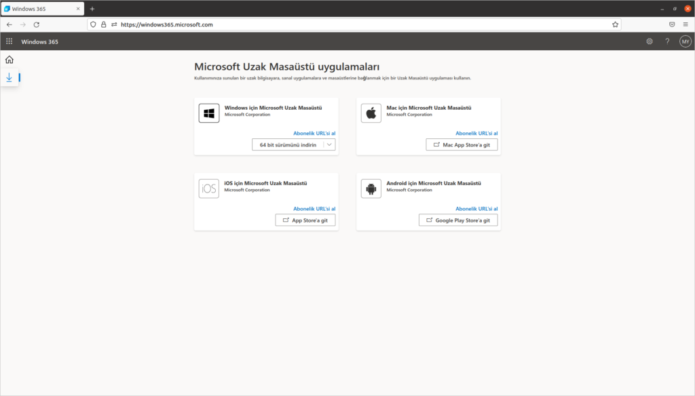695x396 pixels.
Task: Go to Home in the sidebar
Action: point(10,60)
